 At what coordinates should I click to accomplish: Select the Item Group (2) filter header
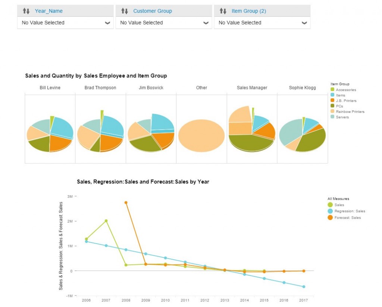point(249,11)
